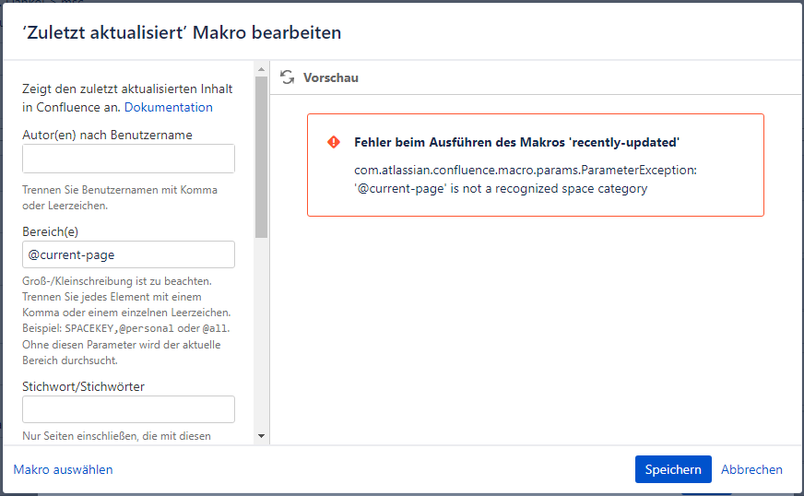
Task: Focus the Stichwort/Stichwörter input field
Action: [x=129, y=409]
